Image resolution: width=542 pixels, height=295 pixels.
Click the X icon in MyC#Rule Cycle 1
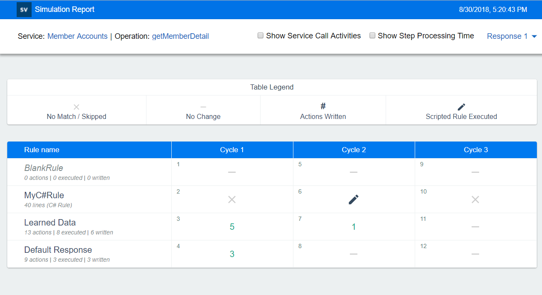(232, 200)
